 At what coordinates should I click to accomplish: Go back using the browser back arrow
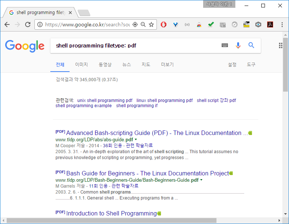[x=7, y=24]
